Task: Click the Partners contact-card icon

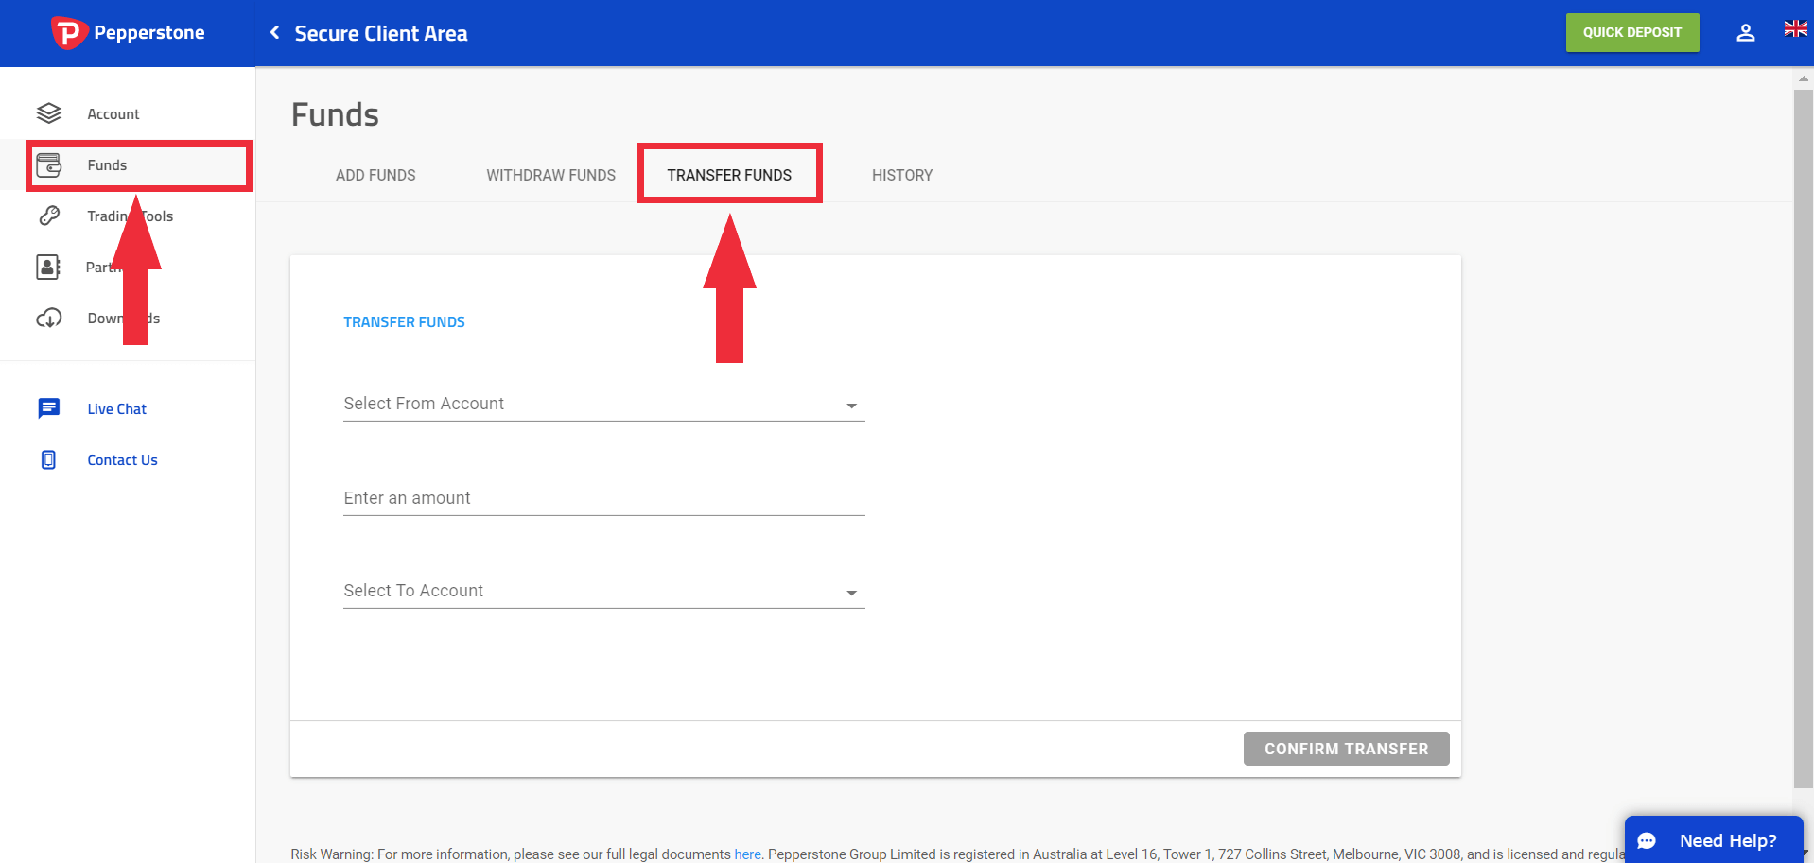Action: point(48,268)
